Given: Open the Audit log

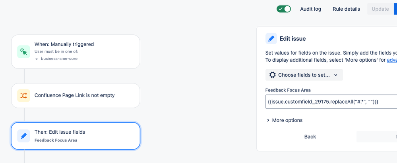Looking at the screenshot, I should [x=310, y=9].
